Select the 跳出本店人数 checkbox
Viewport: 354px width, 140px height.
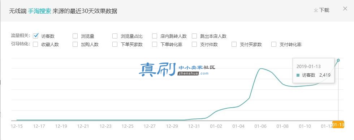194,36
